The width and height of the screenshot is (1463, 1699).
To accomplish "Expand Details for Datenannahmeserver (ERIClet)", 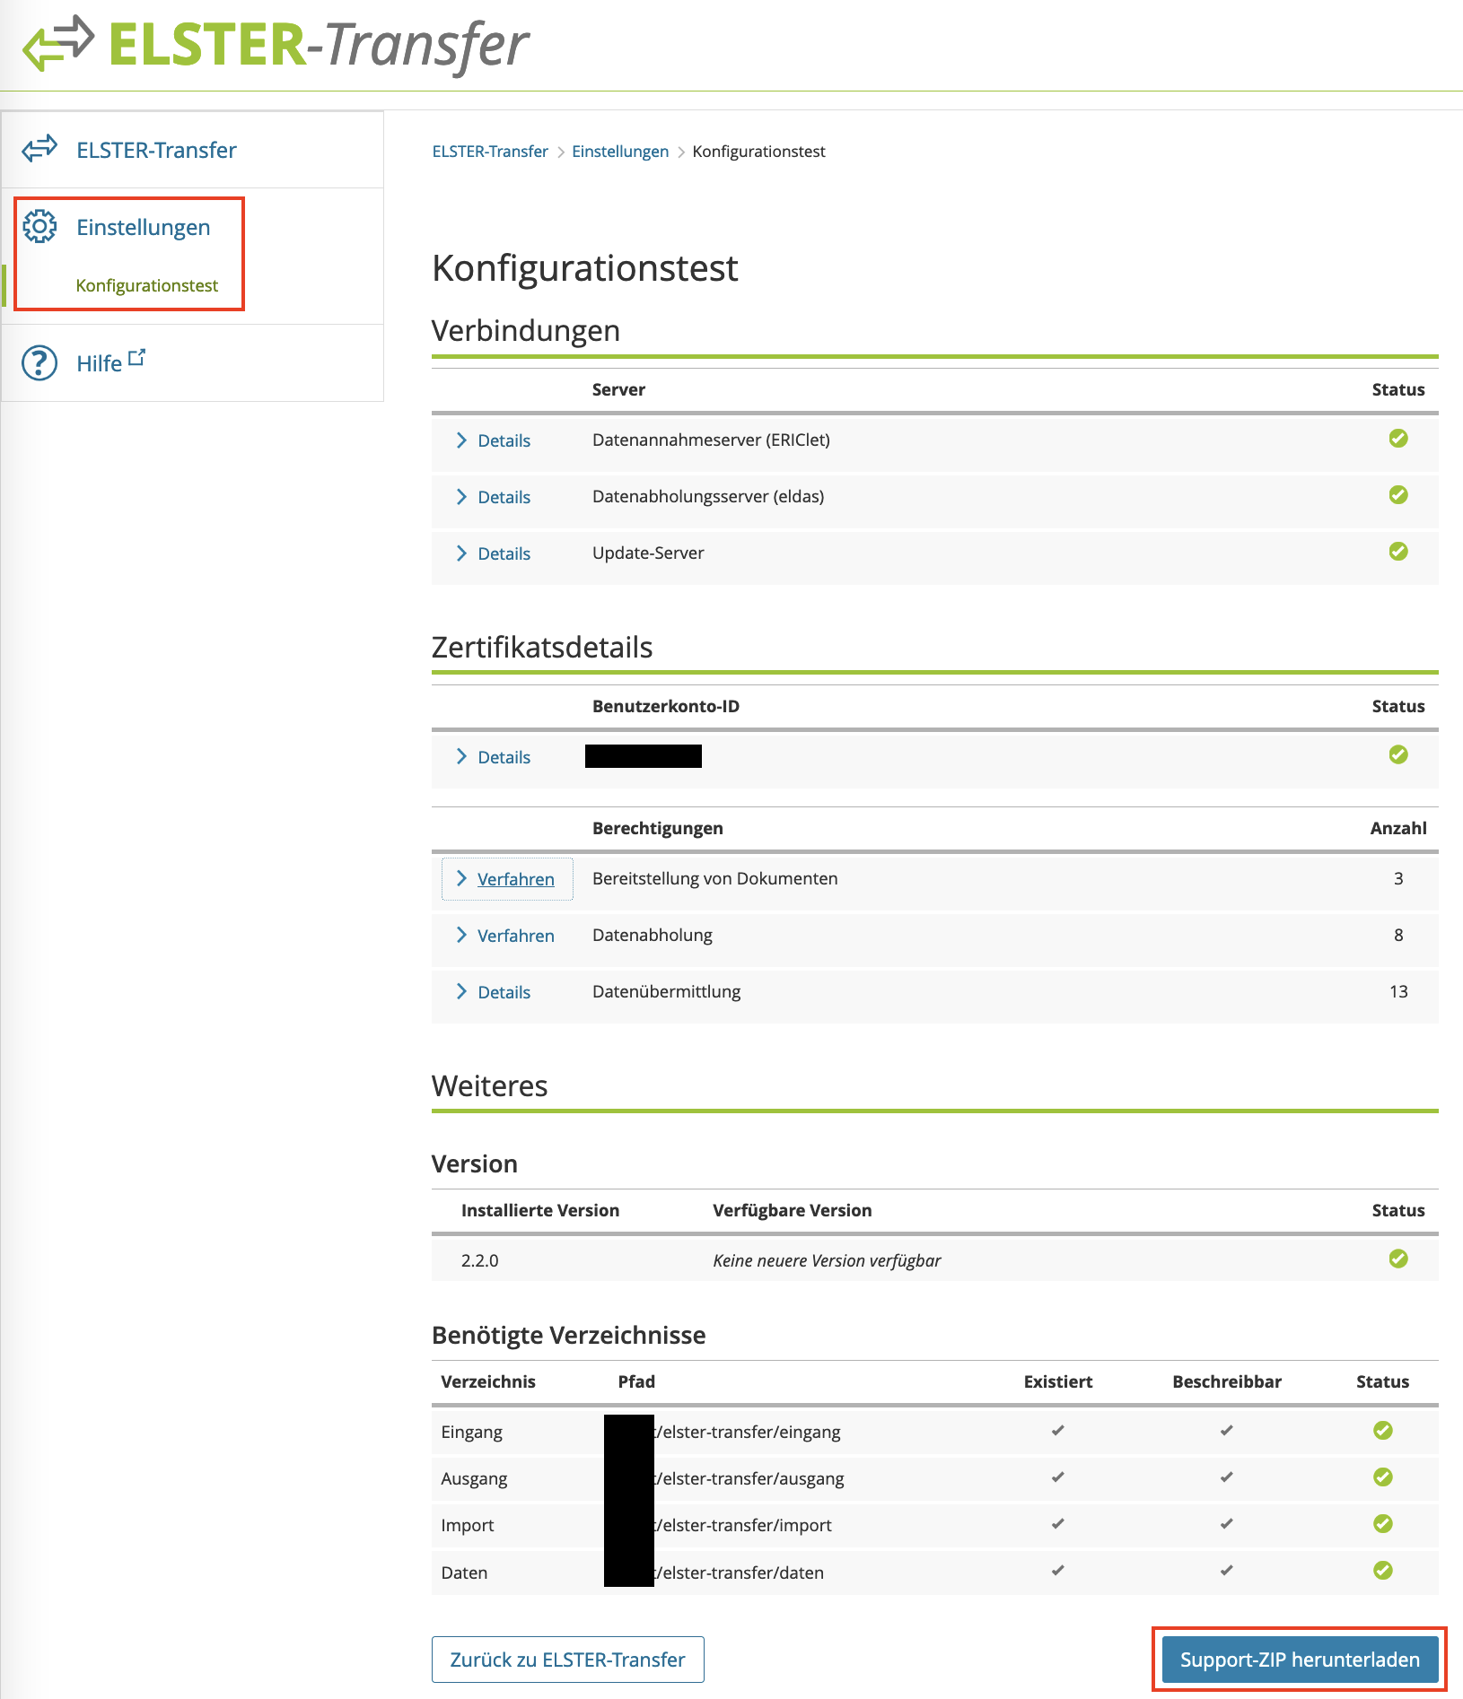I will [494, 440].
